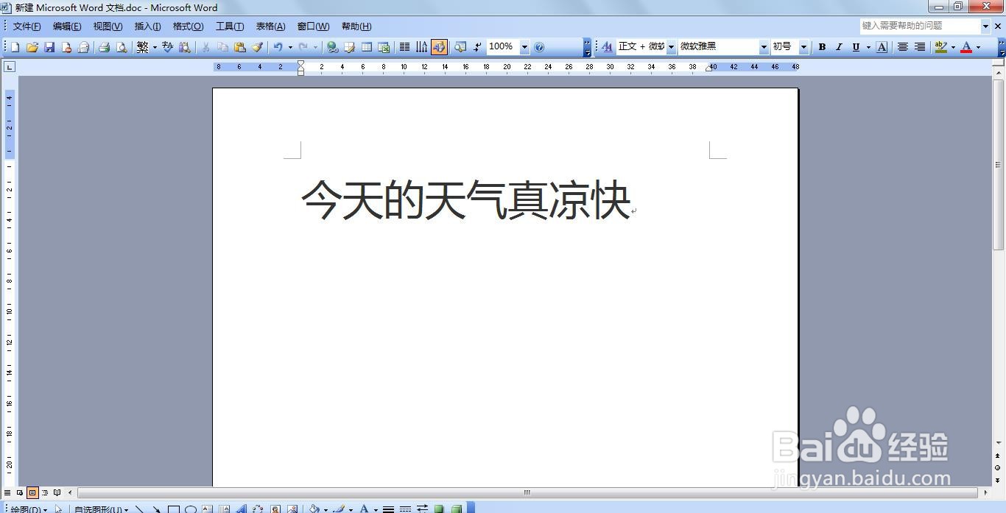The image size is (1006, 513).
Task: Open the 帮助(H) menu
Action: (x=356, y=26)
